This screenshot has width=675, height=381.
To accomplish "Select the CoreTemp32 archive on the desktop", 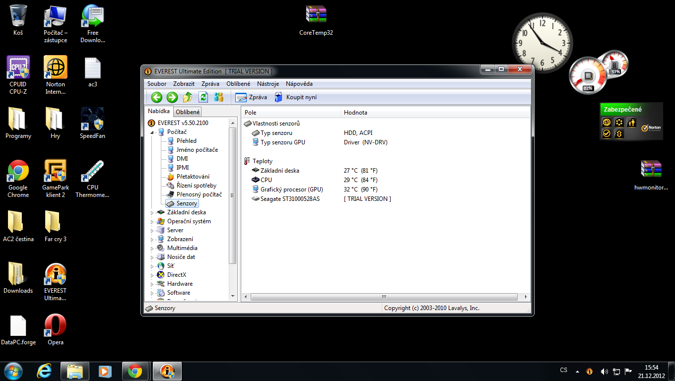I will point(316,20).
